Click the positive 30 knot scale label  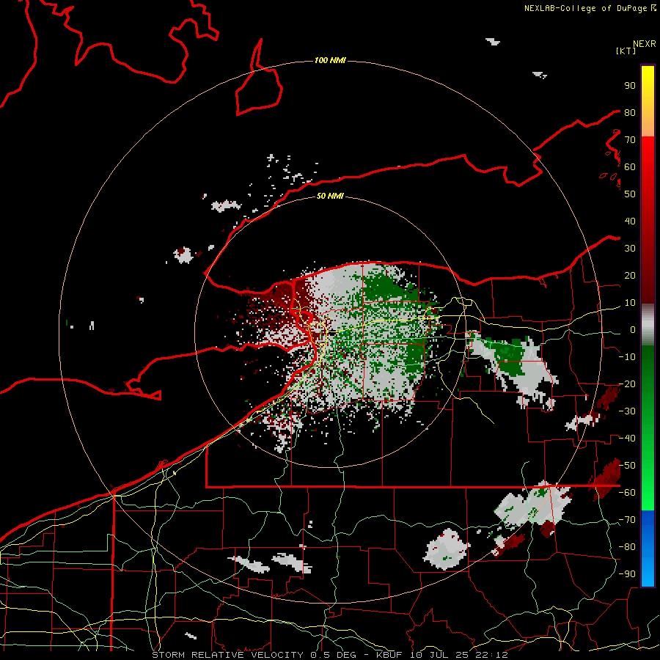coord(630,249)
